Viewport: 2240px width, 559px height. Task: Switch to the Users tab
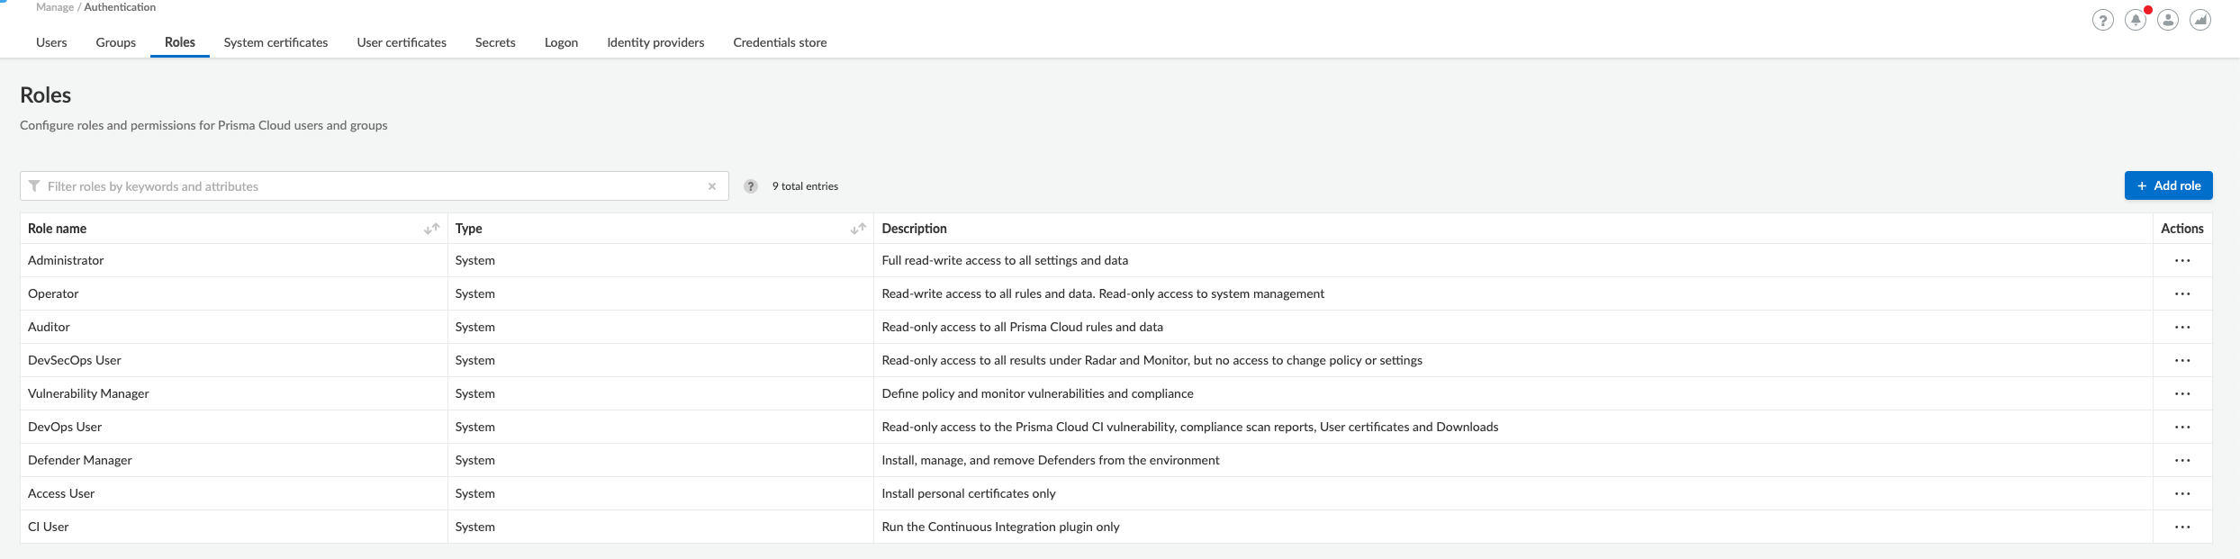(51, 42)
